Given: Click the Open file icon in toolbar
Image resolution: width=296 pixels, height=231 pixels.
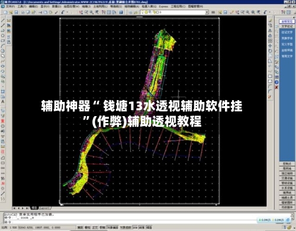Looking at the screenshot, I should 11,12.
